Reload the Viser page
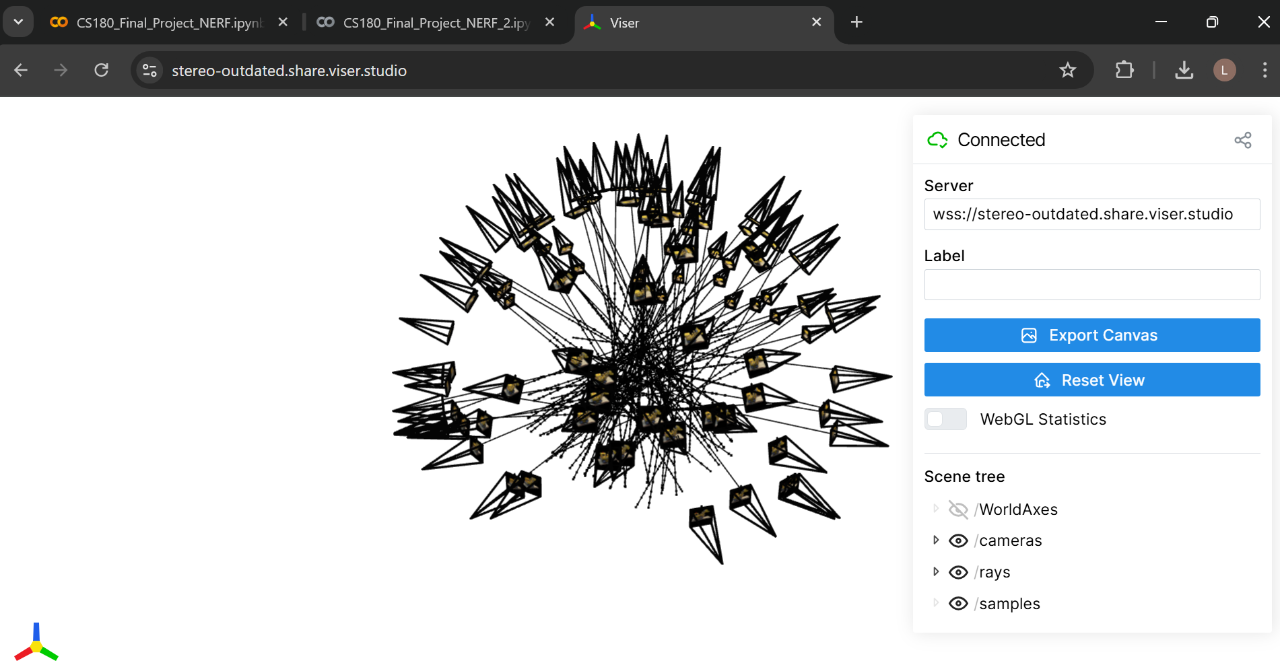This screenshot has height=667, width=1280. pos(102,70)
